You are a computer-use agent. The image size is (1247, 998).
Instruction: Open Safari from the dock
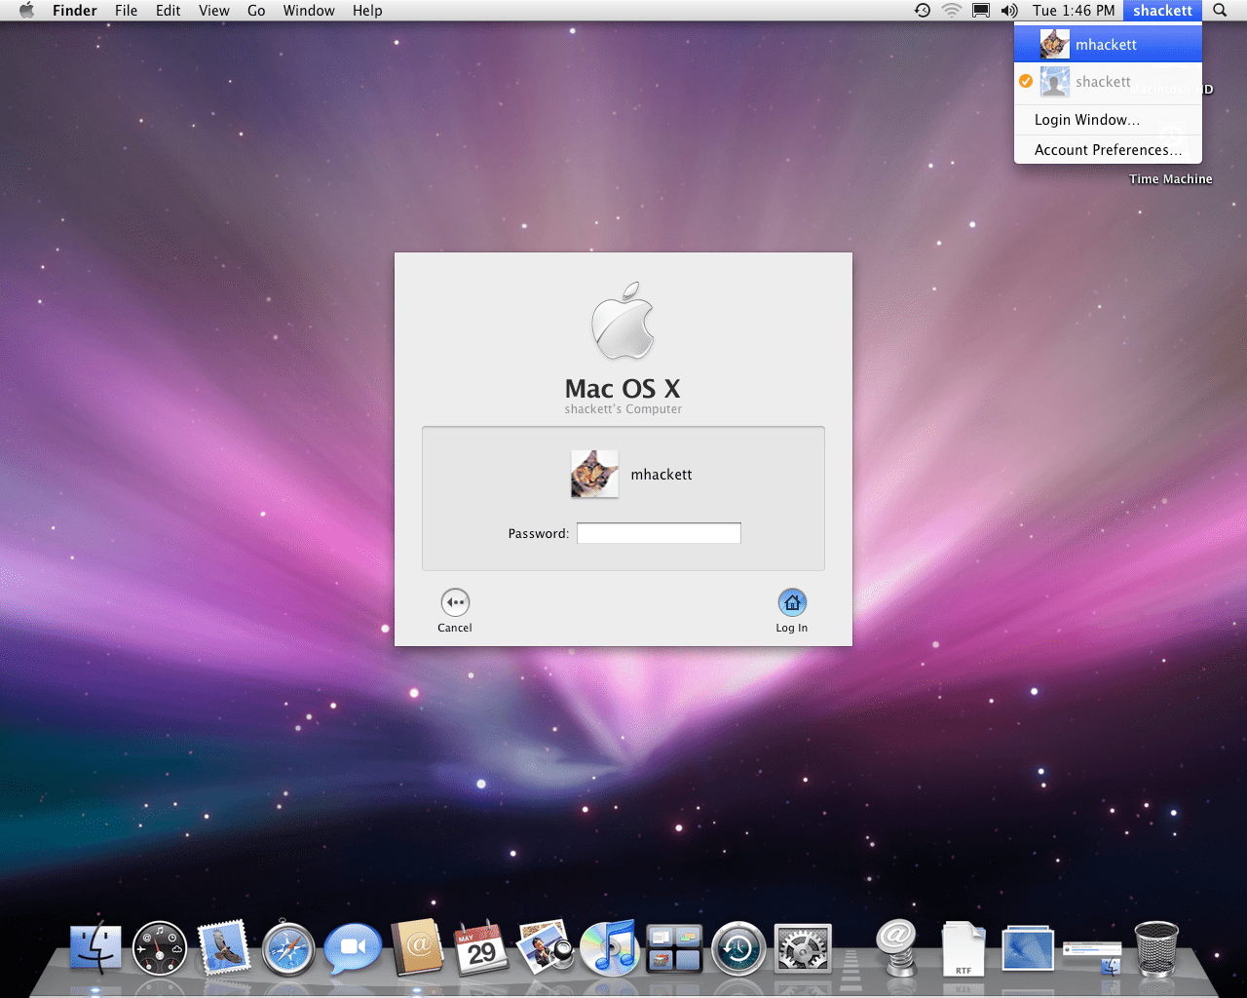click(287, 948)
